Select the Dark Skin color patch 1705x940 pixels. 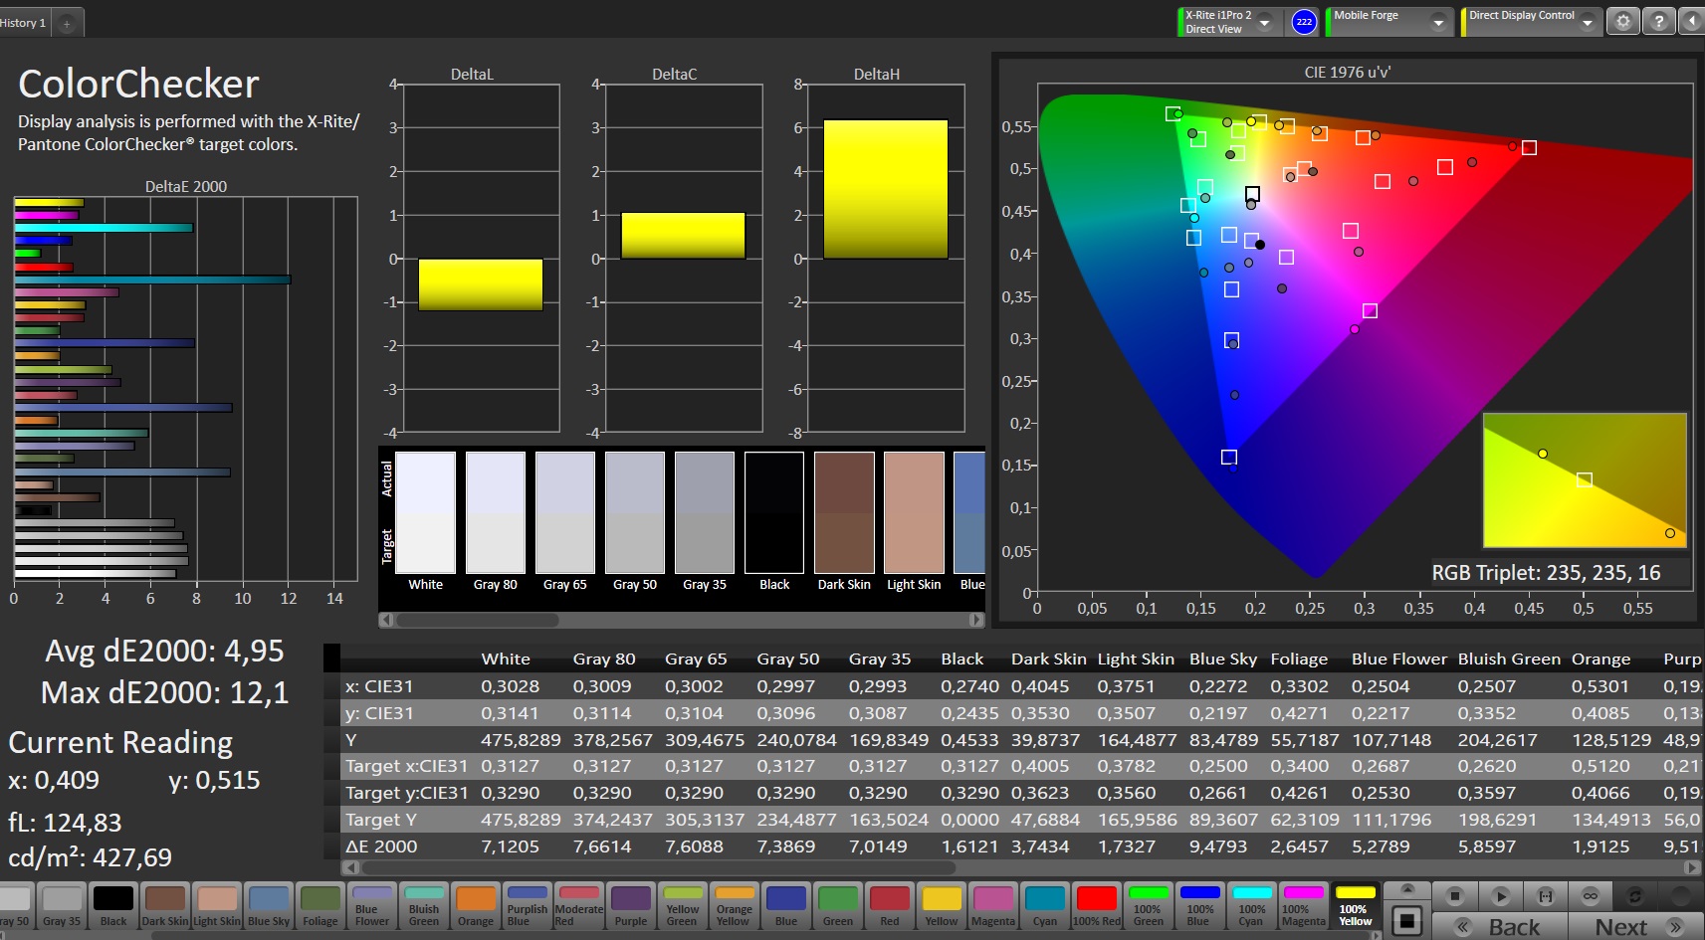(165, 906)
